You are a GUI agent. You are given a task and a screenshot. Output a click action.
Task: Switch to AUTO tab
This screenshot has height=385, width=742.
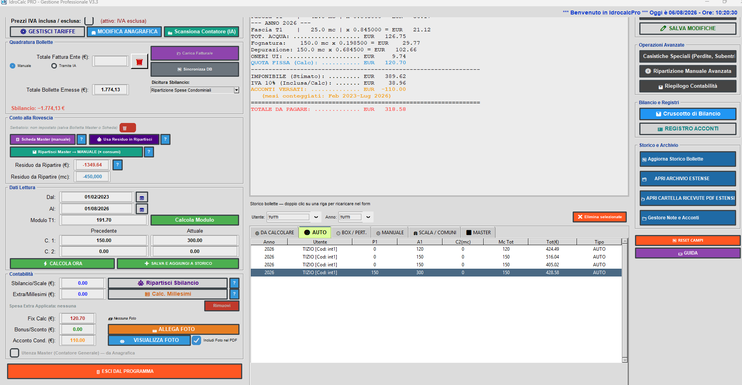315,232
